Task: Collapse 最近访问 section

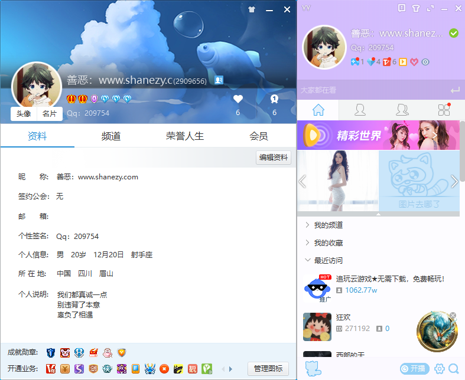Action: 328,261
